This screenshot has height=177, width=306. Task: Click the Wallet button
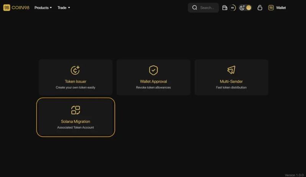(x=277, y=8)
